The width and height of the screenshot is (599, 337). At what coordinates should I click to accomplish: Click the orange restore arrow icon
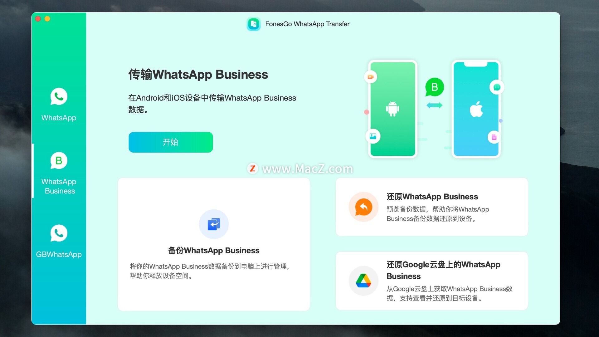coord(363,207)
